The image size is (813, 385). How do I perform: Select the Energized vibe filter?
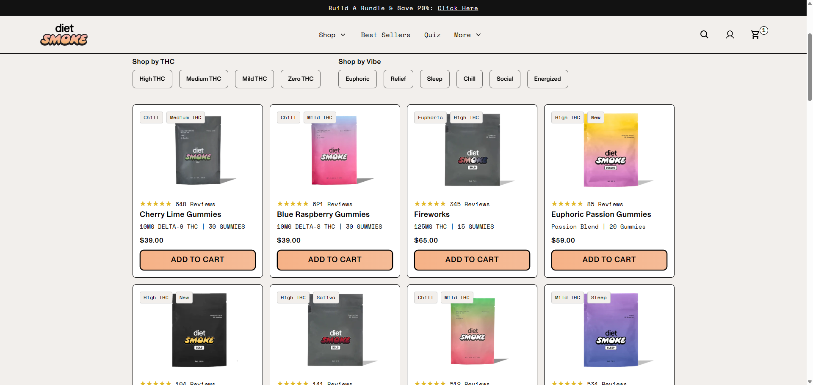pos(548,79)
